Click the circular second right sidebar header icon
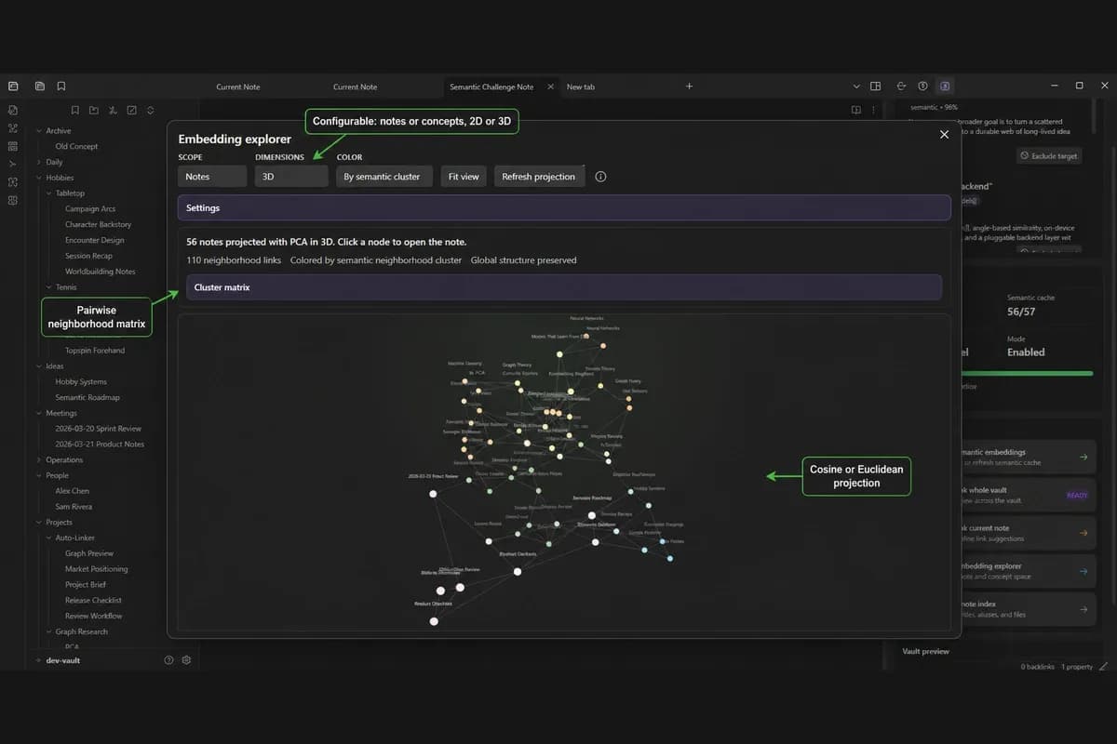Image resolution: width=1117 pixels, height=744 pixels. pos(922,86)
